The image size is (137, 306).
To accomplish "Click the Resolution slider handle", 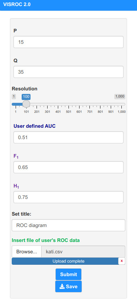I will (26, 104).
